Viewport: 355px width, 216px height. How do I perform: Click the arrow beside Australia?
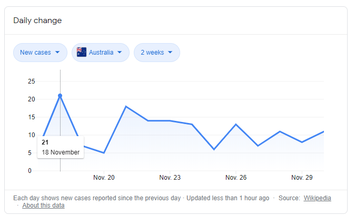(x=120, y=52)
